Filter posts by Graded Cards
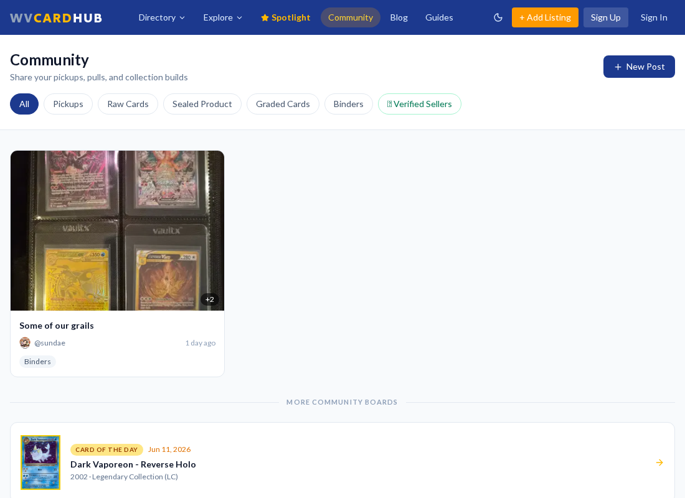 (283, 104)
